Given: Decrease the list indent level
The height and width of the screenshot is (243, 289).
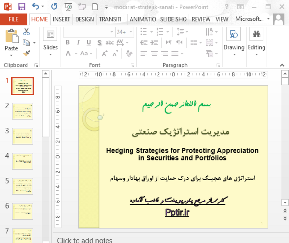Looking at the screenshot, I should coord(144,43).
